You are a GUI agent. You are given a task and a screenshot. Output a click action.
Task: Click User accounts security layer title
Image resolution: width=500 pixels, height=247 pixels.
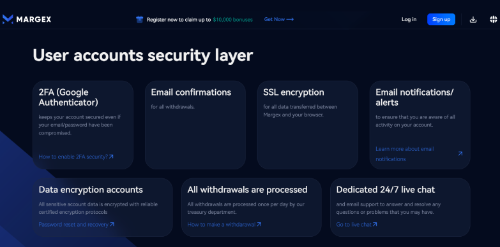coord(143,55)
